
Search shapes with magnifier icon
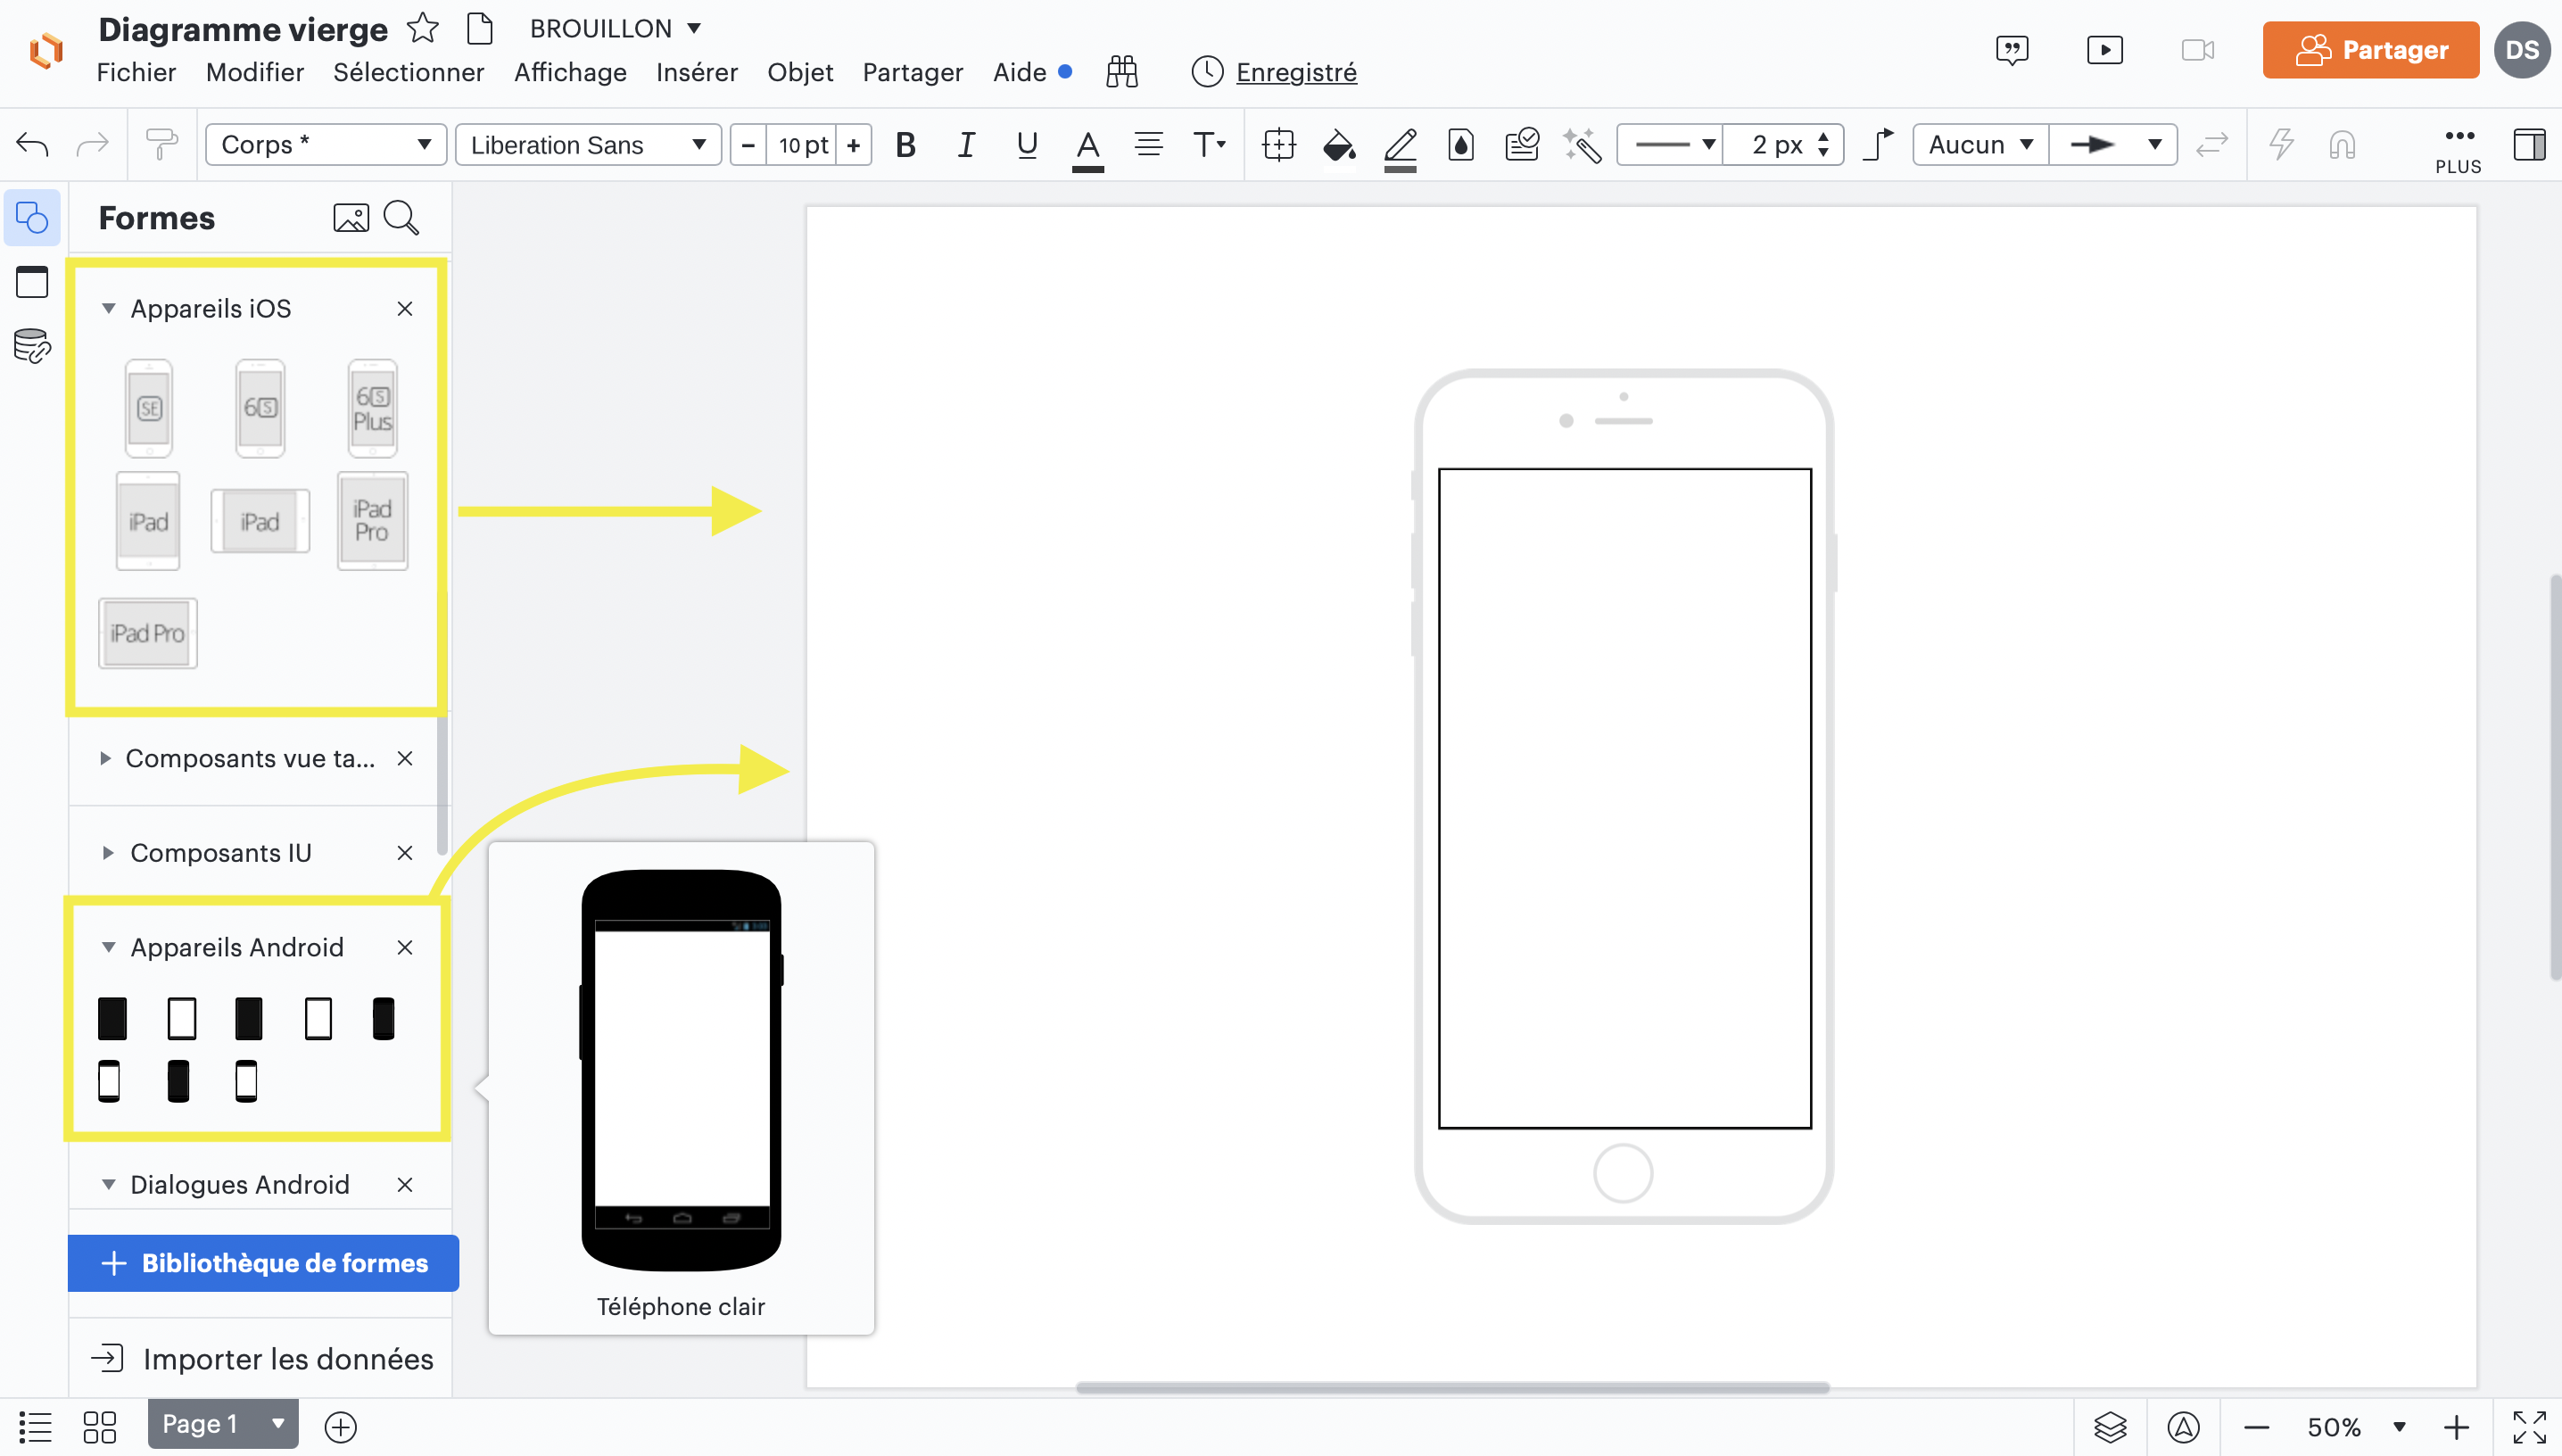coord(401,218)
